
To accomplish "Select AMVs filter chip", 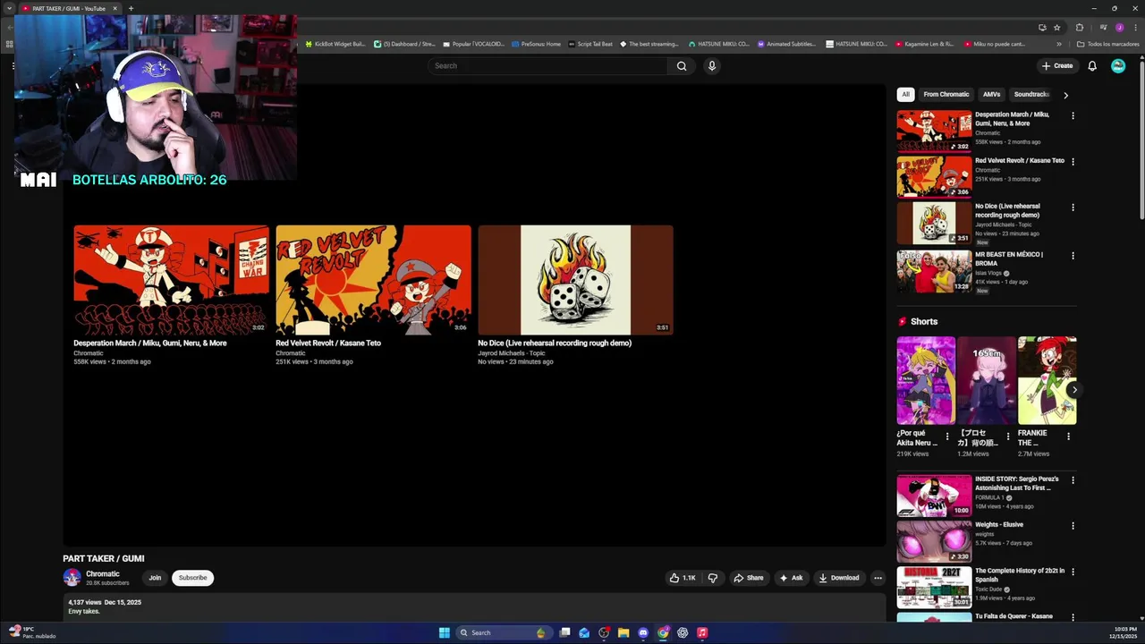I will coord(991,94).
